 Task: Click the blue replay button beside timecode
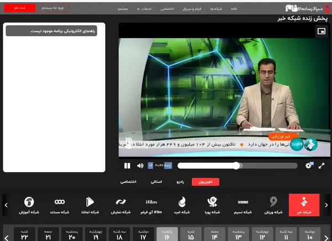tap(151, 165)
